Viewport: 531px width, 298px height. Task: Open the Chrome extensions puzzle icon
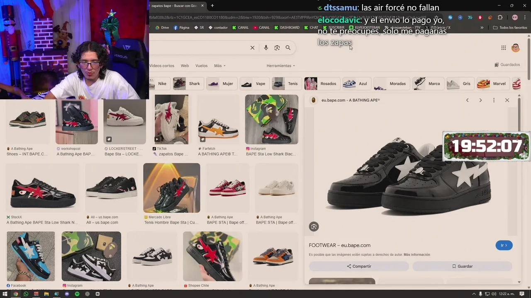500,17
